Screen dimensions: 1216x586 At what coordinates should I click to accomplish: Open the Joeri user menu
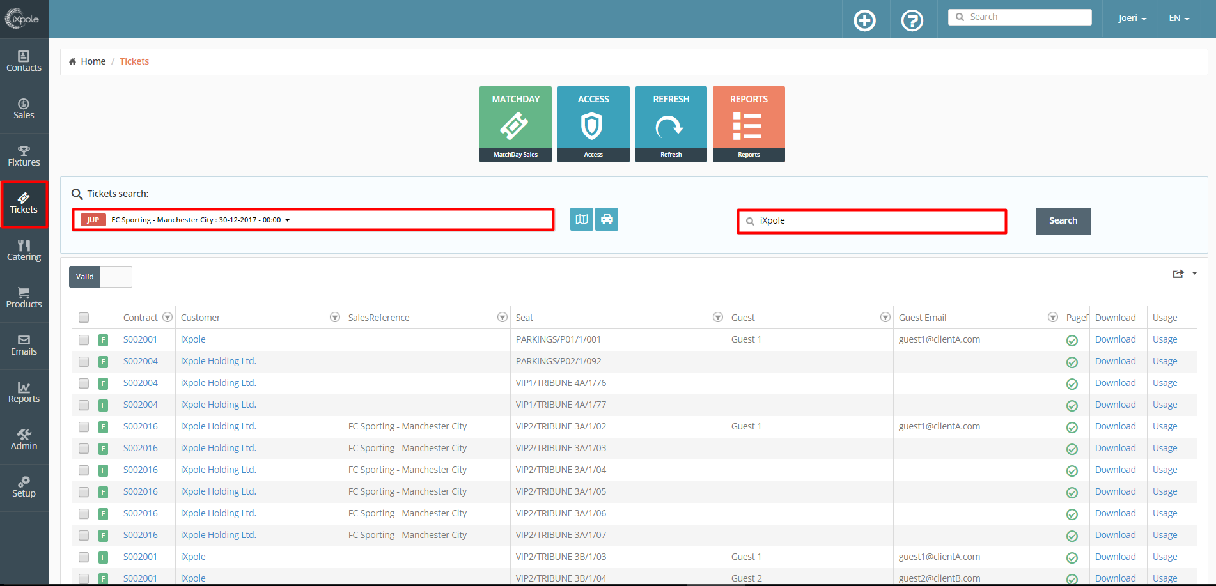1132,18
